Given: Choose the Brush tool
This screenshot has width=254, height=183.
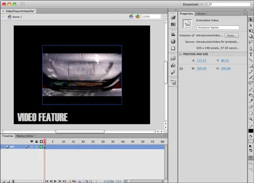Looking at the screenshot, I should coord(251,77).
